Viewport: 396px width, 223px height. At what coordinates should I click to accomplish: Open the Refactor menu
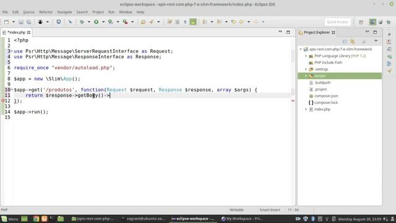click(x=46, y=12)
